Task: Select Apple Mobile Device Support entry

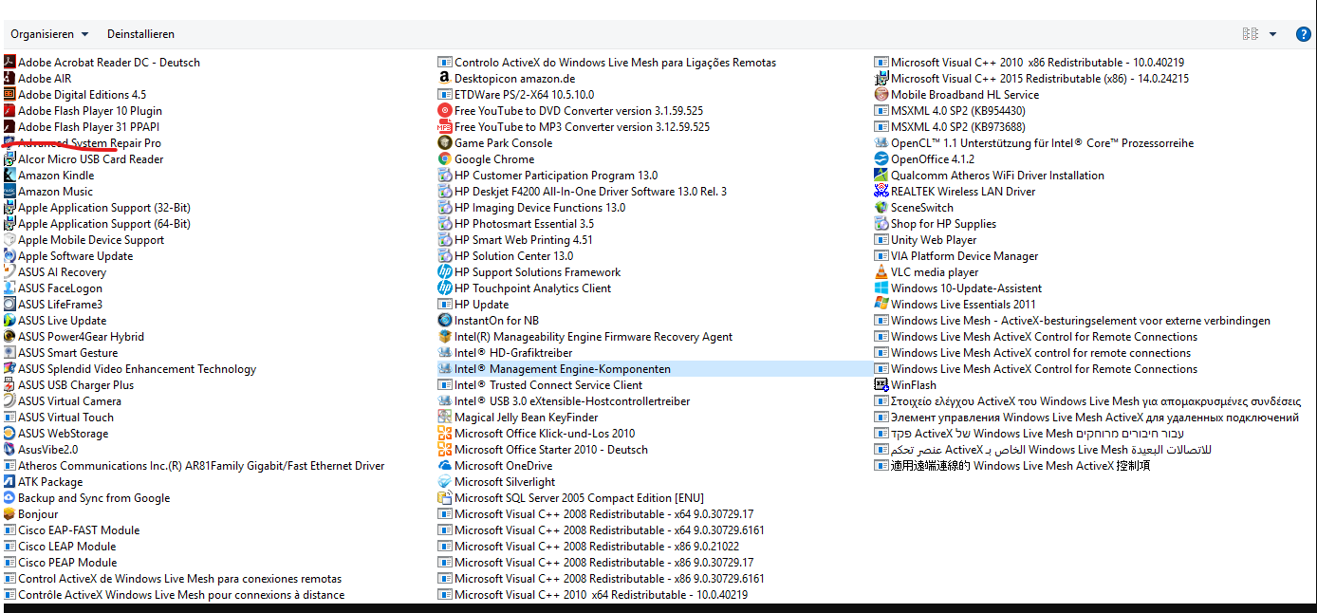Action: [83, 240]
